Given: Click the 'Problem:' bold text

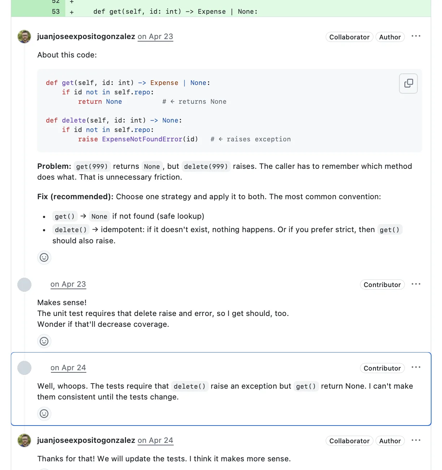Looking at the screenshot, I should (54, 166).
